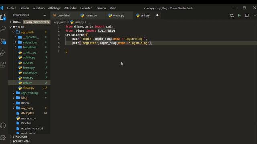
Task: Expand the __pycache__ folder
Action: coord(16,37)
